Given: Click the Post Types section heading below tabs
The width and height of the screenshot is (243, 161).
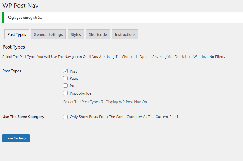Looking at the screenshot, I should click(x=14, y=47).
